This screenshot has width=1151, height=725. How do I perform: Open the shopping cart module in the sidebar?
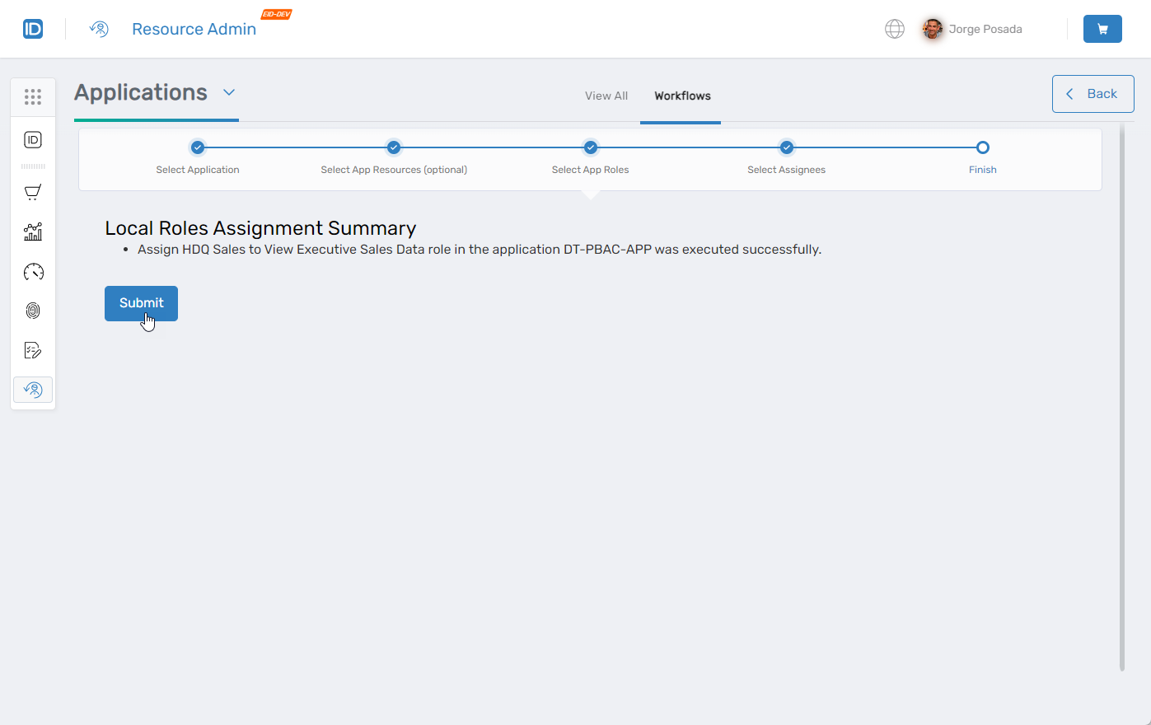[33, 192]
